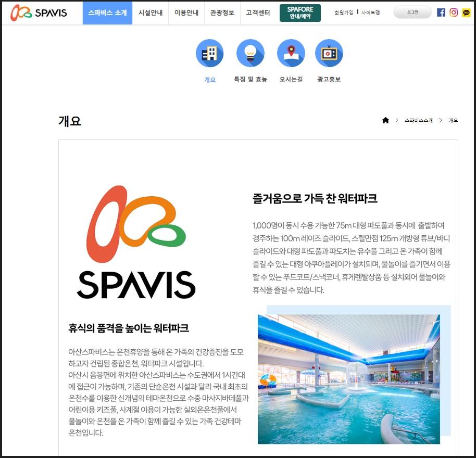Go to 회원가입 link

[x=344, y=12]
